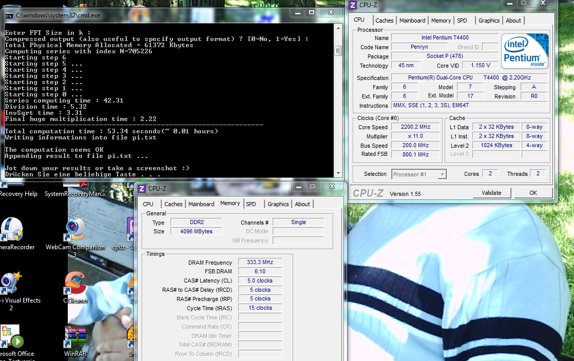
Task: Click the Threads value 2
Action: pos(538,173)
